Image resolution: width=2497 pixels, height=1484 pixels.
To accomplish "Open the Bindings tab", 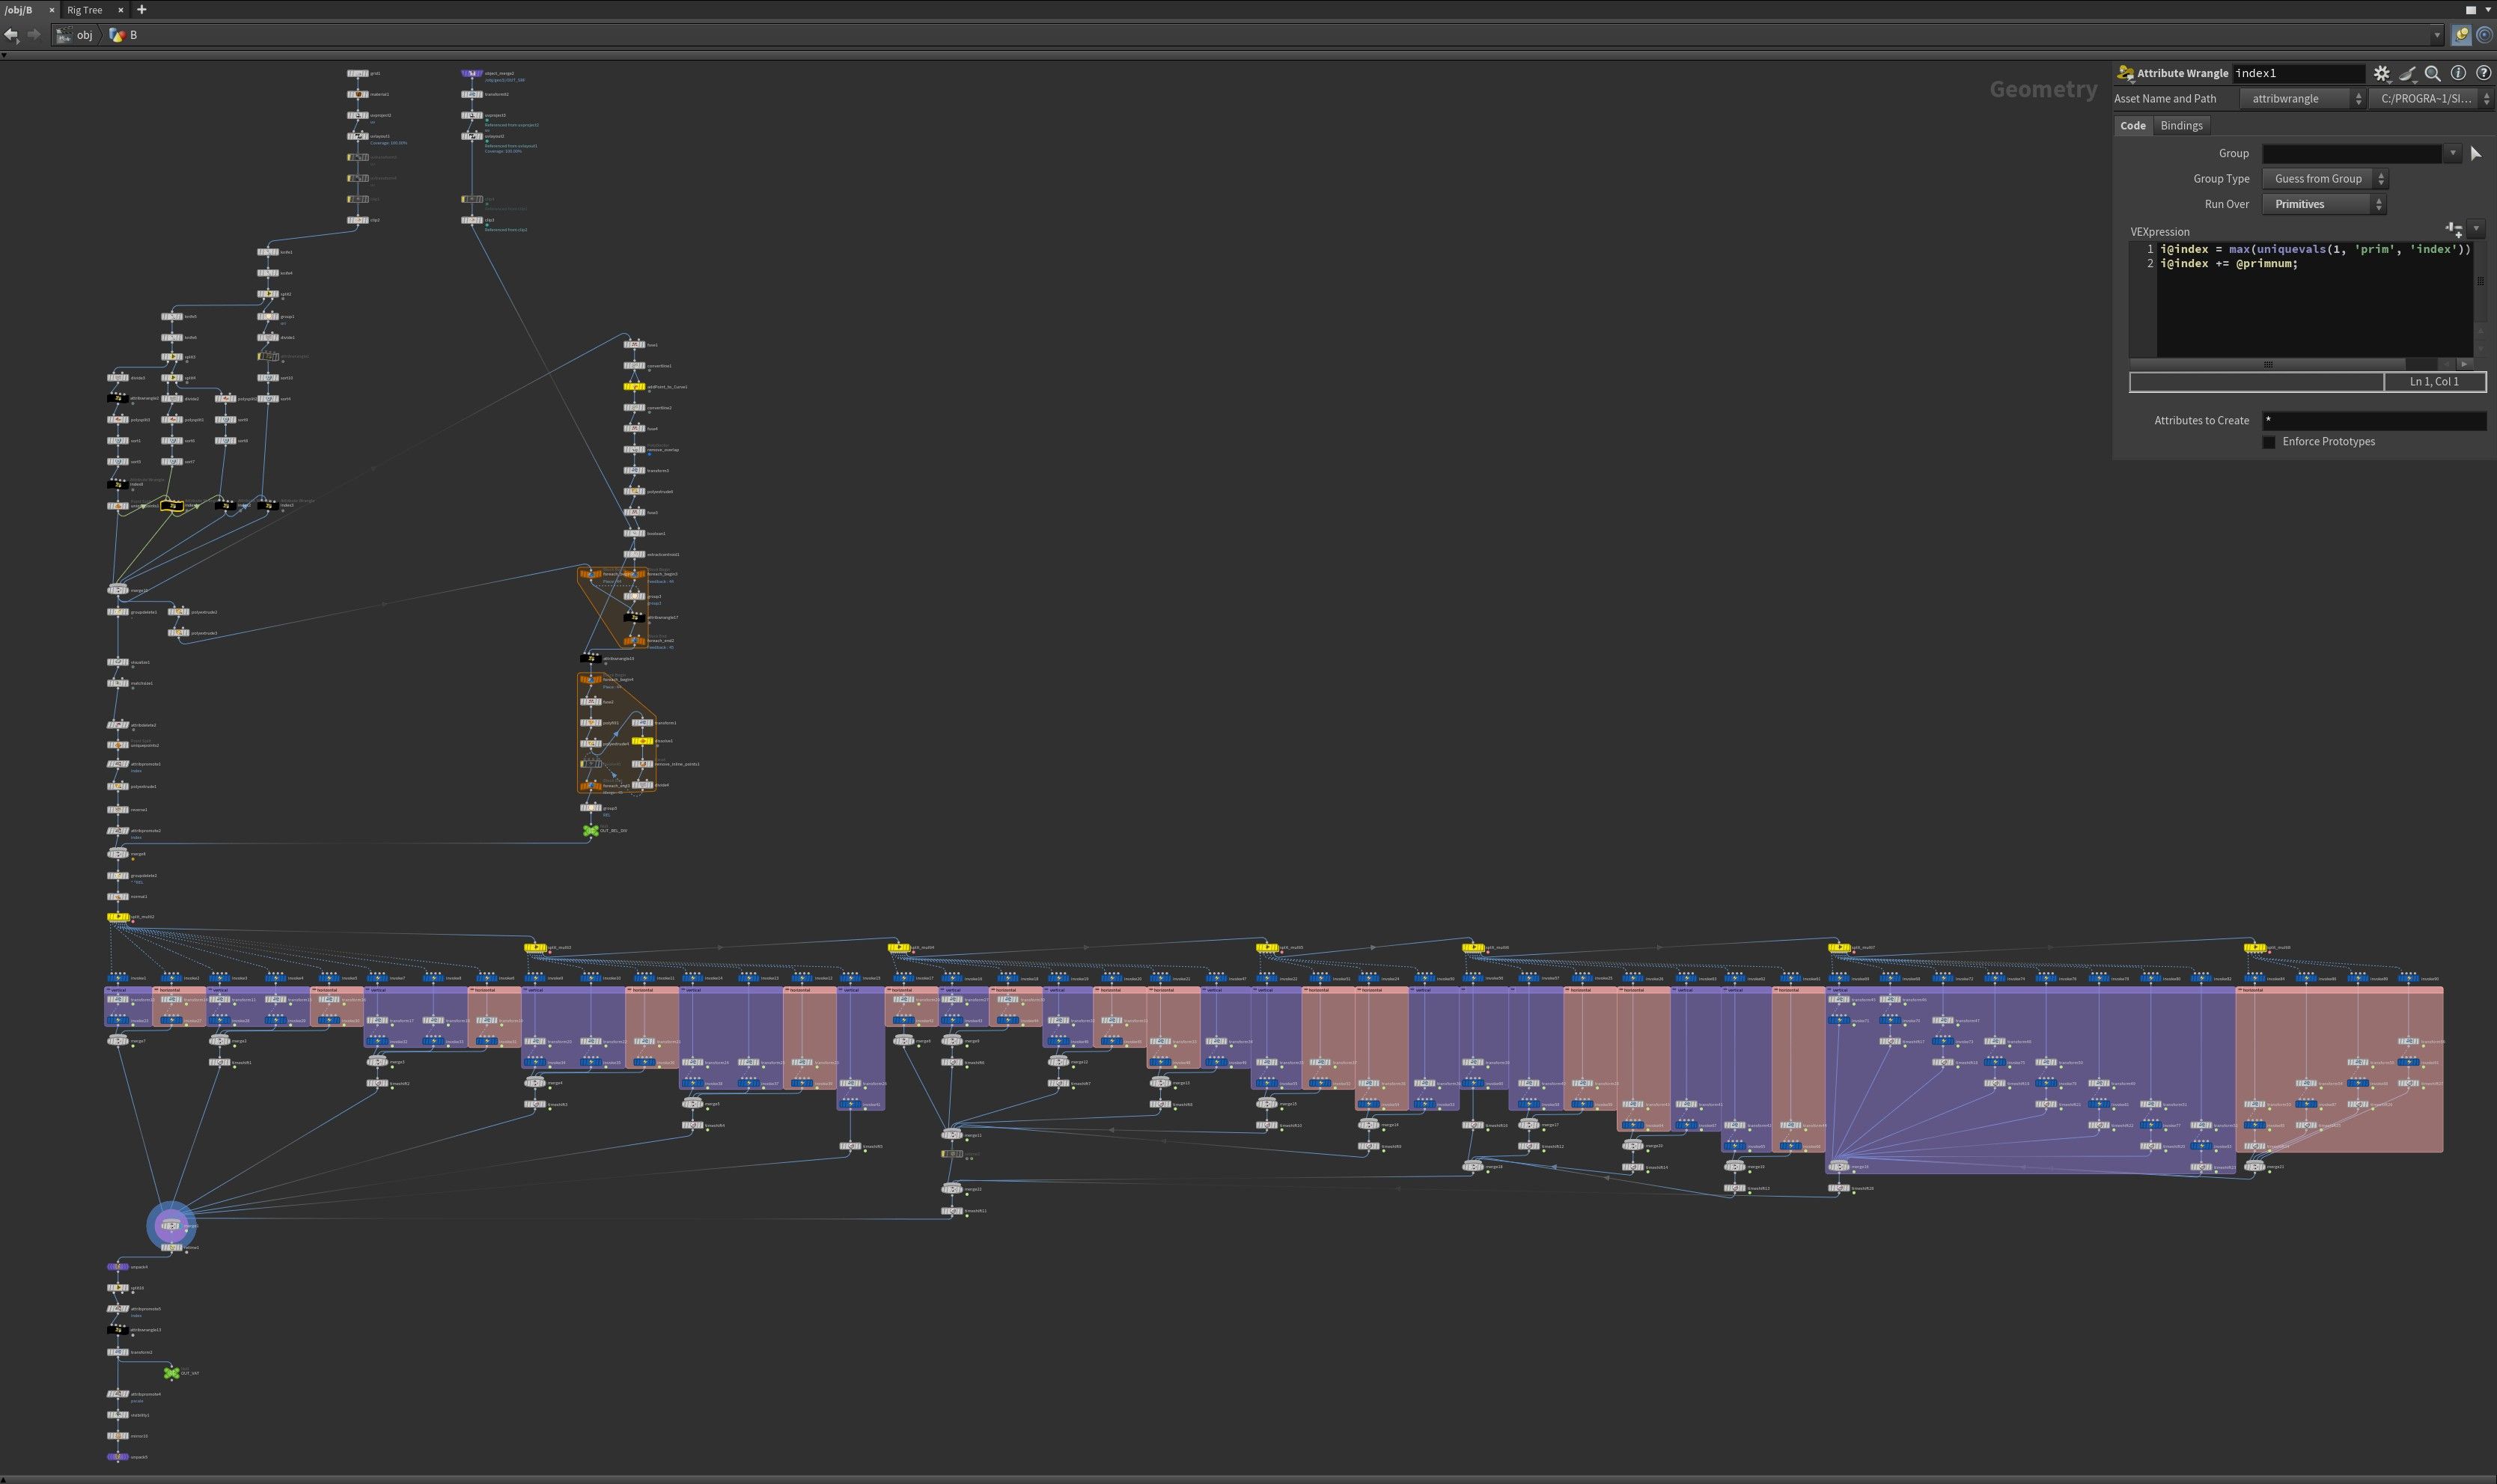I will 2181,126.
